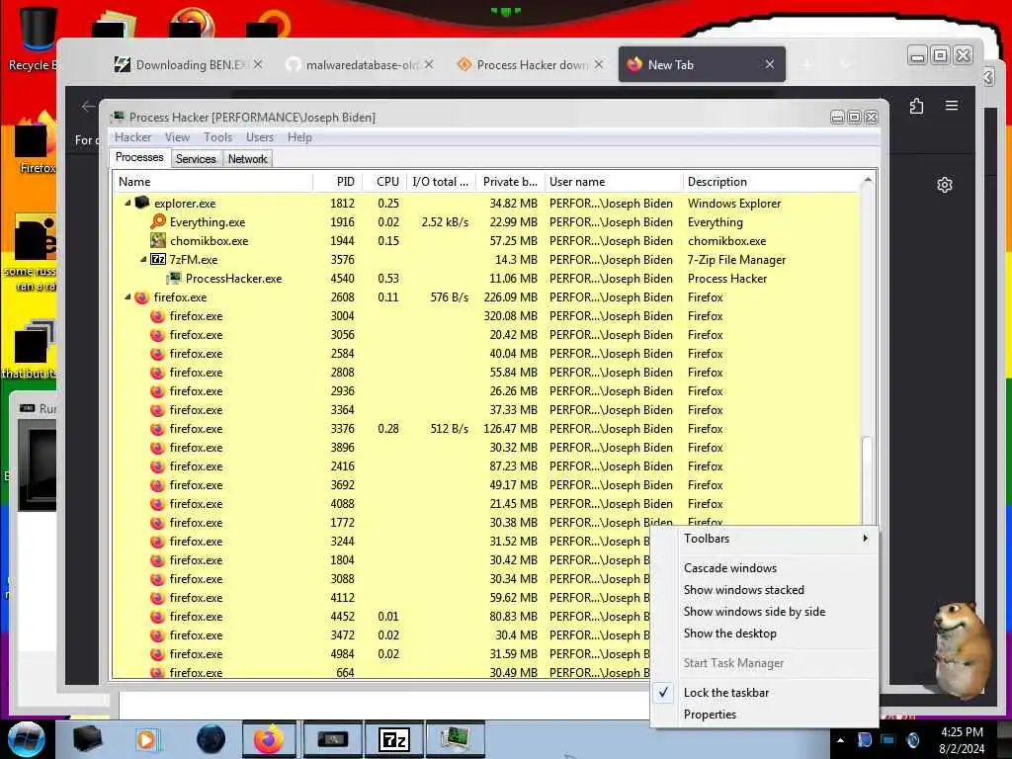The height and width of the screenshot is (759, 1012).
Task: Open Firefox extensions puzzle icon
Action: [x=916, y=106]
